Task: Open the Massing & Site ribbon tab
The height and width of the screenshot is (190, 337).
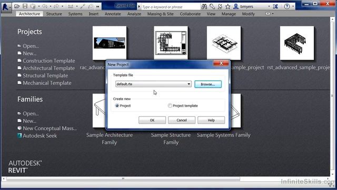Action: click(x=160, y=14)
